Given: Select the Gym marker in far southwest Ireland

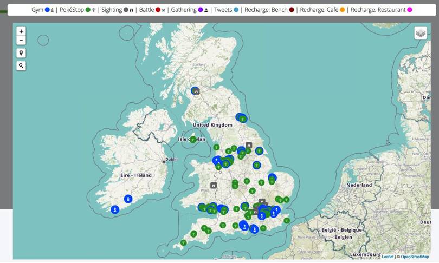Looking at the screenshot, I should pyautogui.click(x=115, y=209).
